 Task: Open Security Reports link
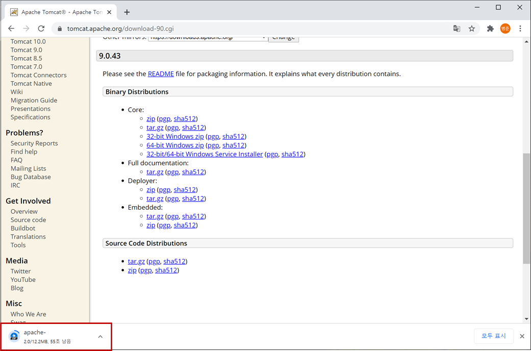click(x=34, y=143)
